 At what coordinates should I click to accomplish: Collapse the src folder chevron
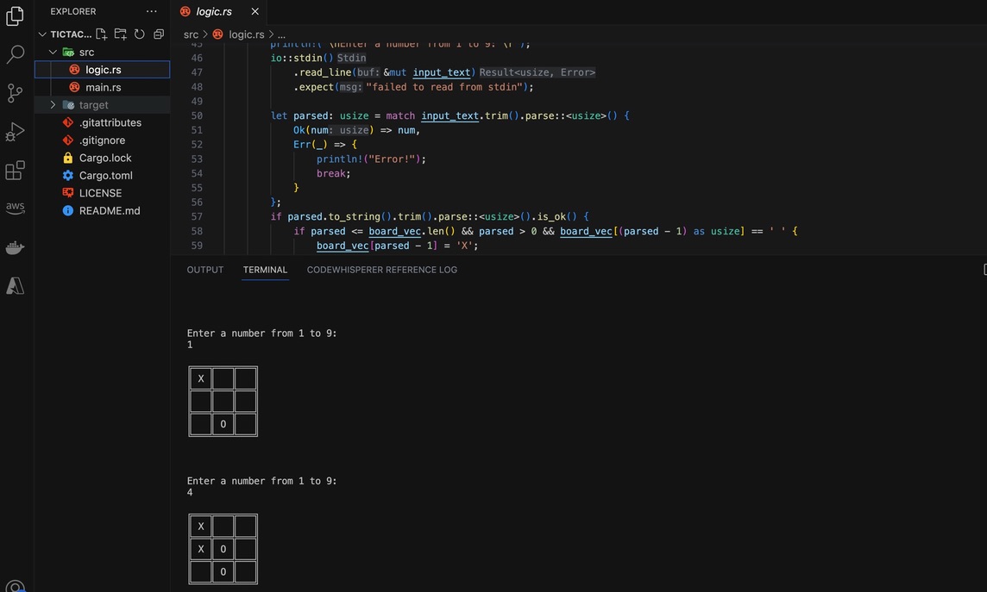point(53,53)
